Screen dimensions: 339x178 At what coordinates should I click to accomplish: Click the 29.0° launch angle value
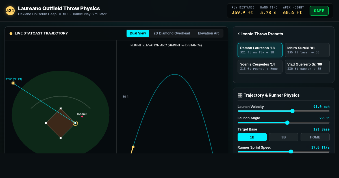point(325,118)
